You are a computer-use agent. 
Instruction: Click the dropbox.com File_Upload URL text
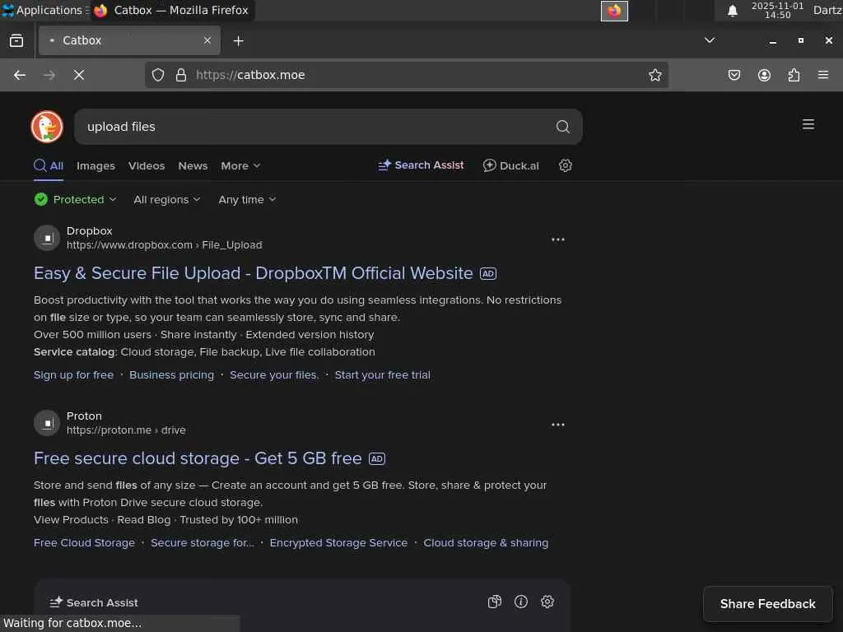coord(165,245)
